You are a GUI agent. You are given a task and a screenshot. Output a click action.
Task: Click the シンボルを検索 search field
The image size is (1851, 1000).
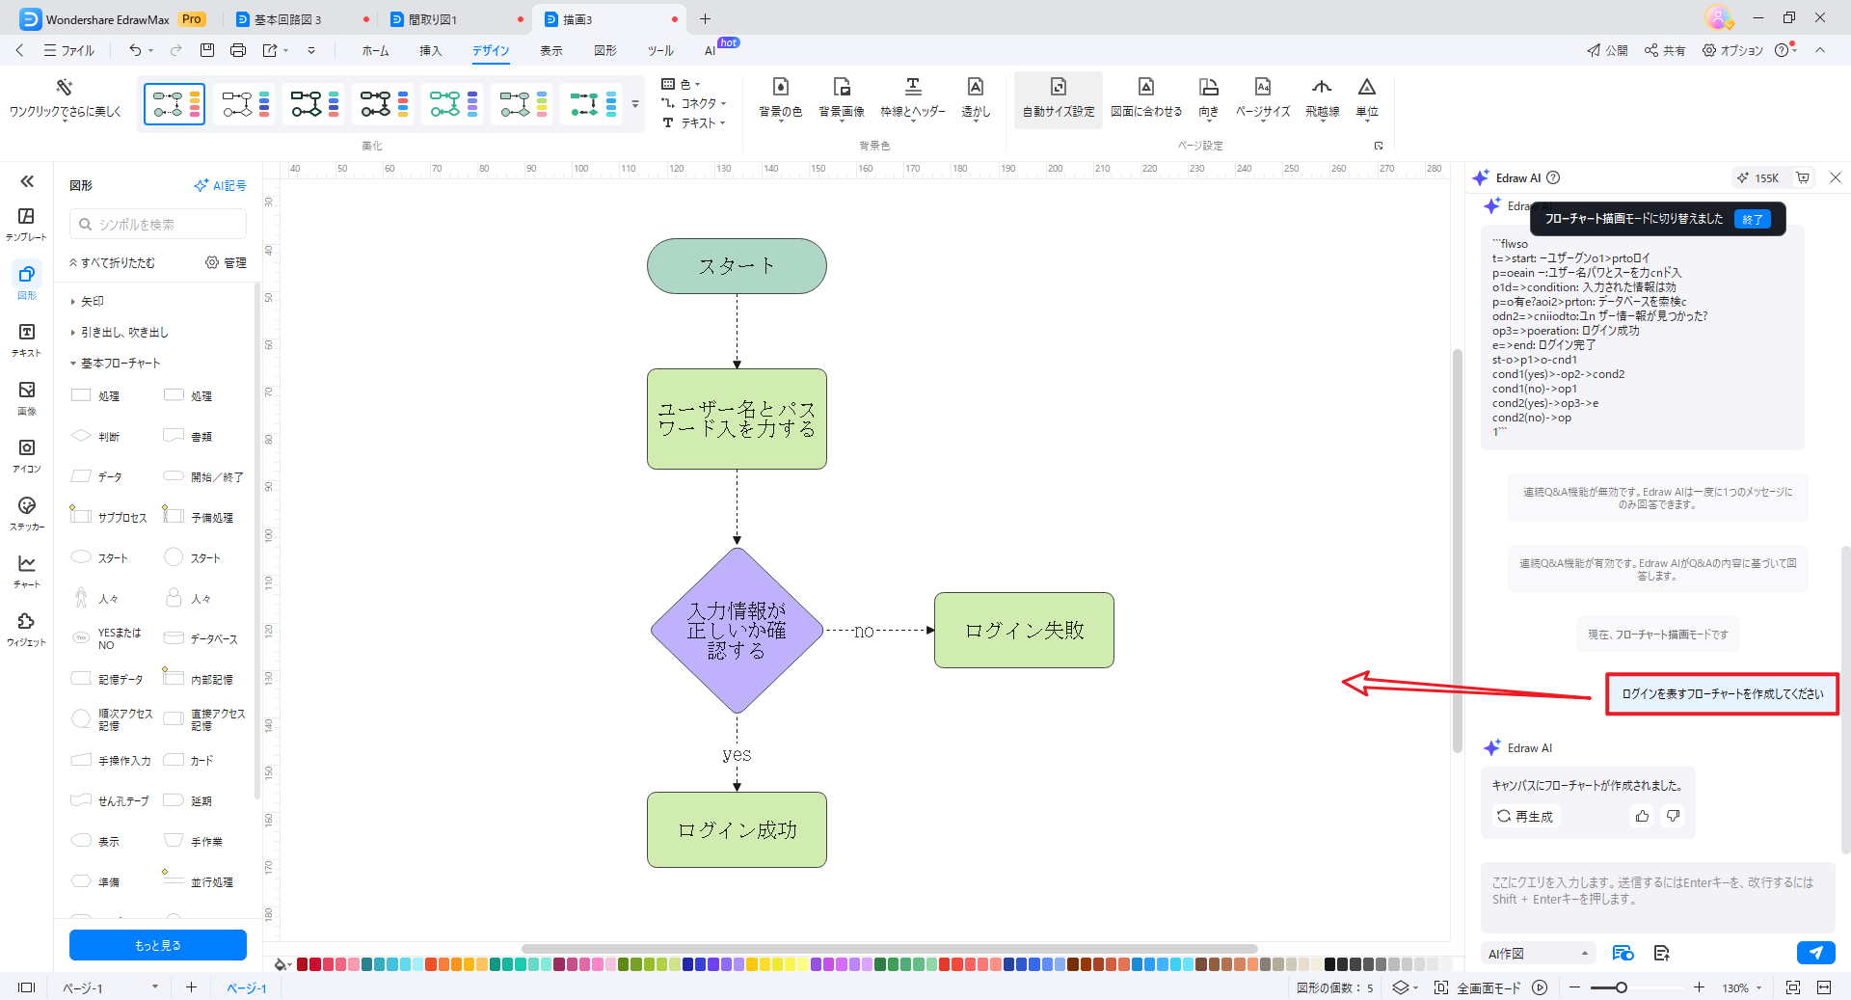click(158, 224)
